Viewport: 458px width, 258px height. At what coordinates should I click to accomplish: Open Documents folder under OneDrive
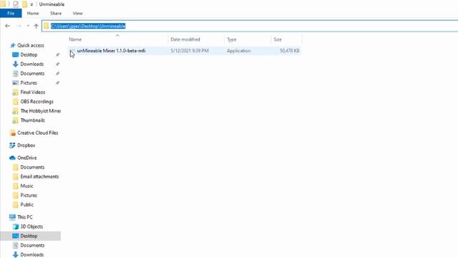click(x=32, y=167)
